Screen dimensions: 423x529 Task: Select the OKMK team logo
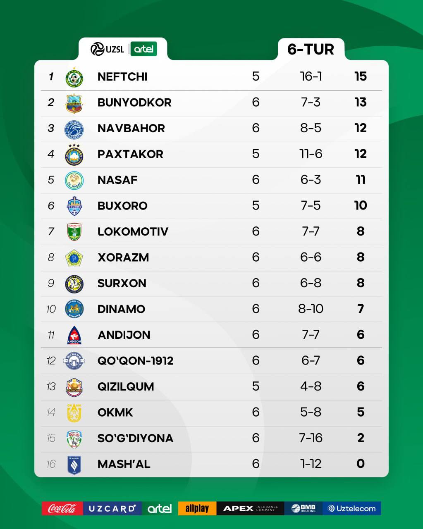click(74, 413)
